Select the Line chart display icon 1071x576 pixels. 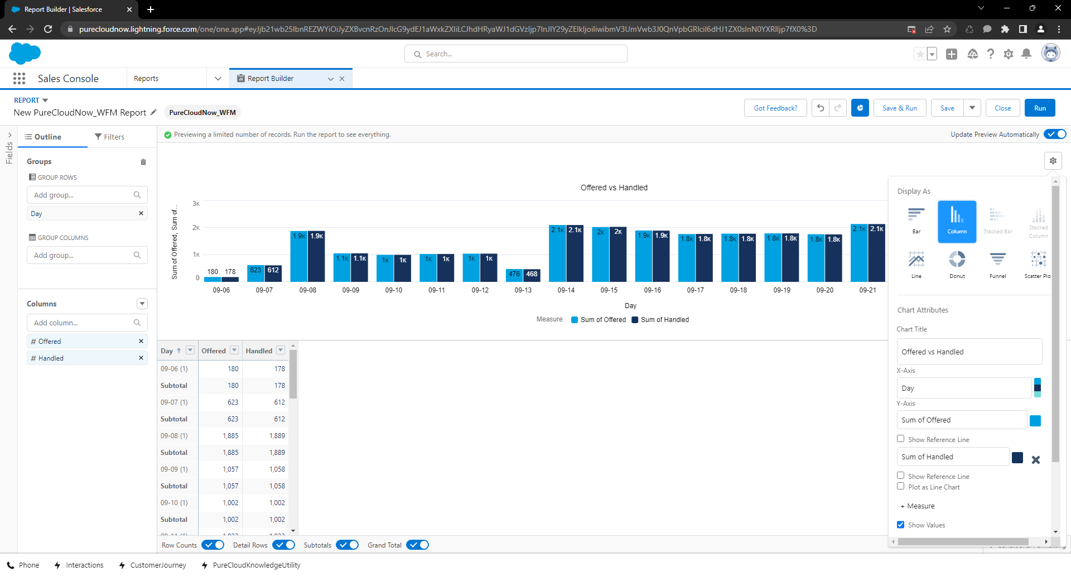(916, 260)
